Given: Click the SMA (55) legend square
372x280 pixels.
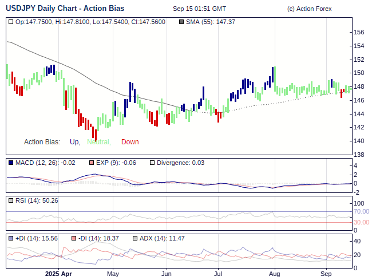Looking at the screenshot, I should point(181,22).
